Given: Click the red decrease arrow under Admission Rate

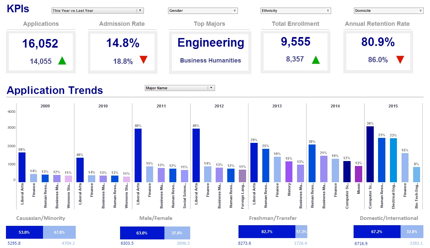Looking at the screenshot, I should click(x=144, y=60).
